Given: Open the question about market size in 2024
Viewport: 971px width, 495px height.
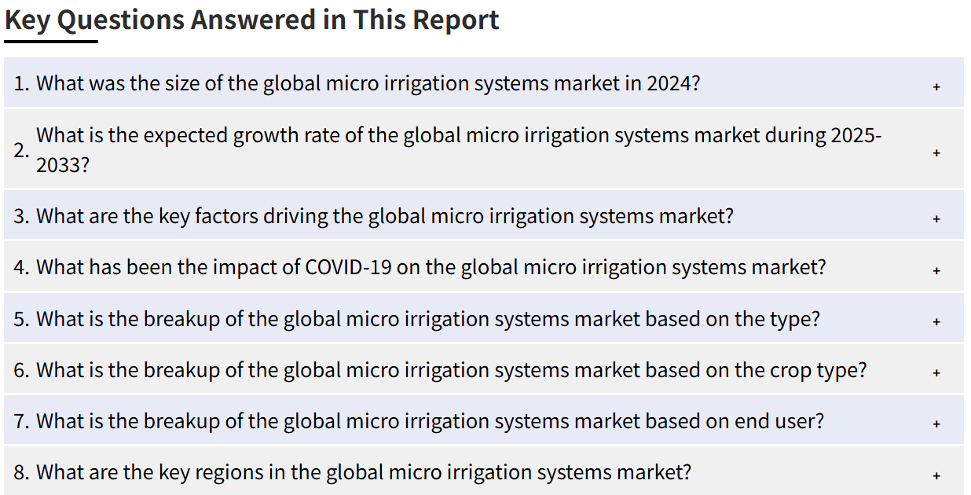Looking at the screenshot, I should (x=483, y=82).
